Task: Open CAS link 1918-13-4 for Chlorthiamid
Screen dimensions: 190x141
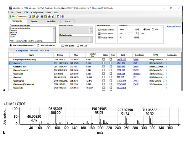Action: click(121, 74)
